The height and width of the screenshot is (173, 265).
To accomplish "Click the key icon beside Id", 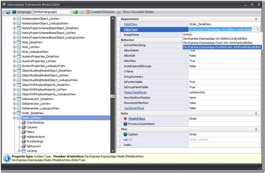I will click(x=125, y=140).
